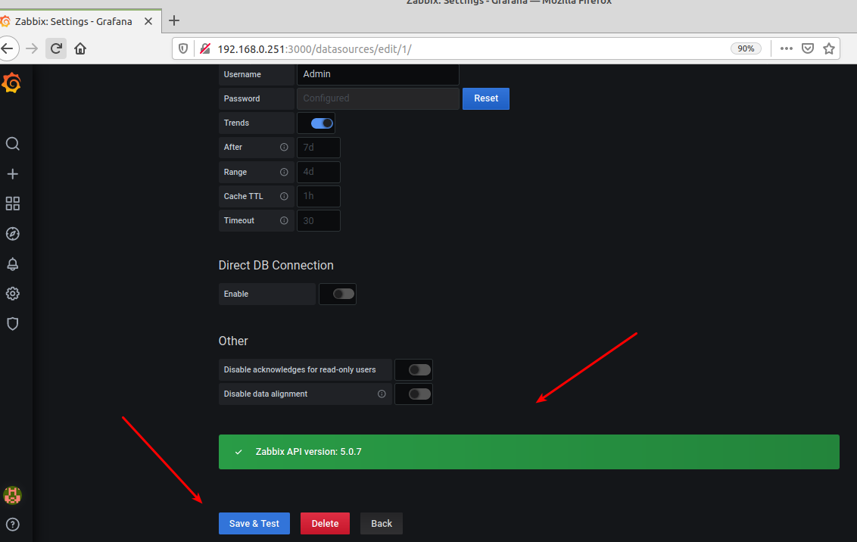Click the Username input field
The image size is (857, 542).
378,74
